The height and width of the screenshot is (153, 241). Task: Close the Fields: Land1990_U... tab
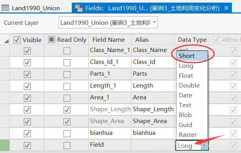point(226,8)
